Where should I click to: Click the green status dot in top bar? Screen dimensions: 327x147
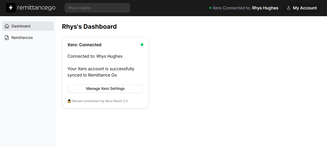point(210,8)
